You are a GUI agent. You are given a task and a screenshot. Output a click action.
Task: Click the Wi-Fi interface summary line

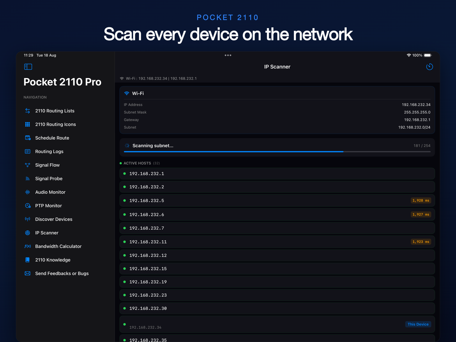[158, 78]
